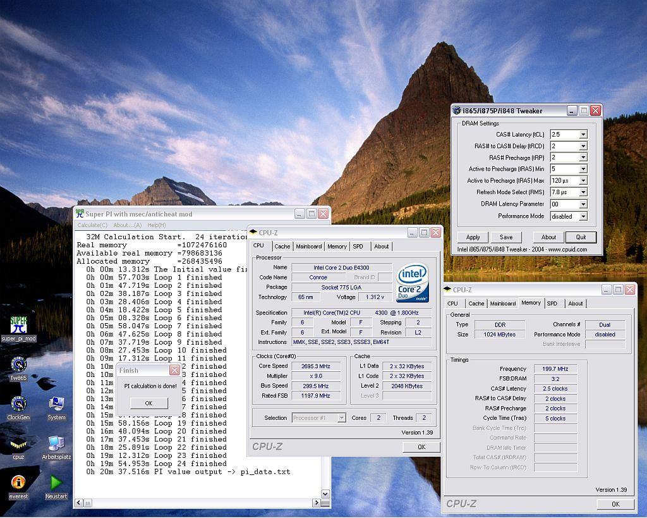Click the Intel Core 2 Duo logo

point(413,283)
